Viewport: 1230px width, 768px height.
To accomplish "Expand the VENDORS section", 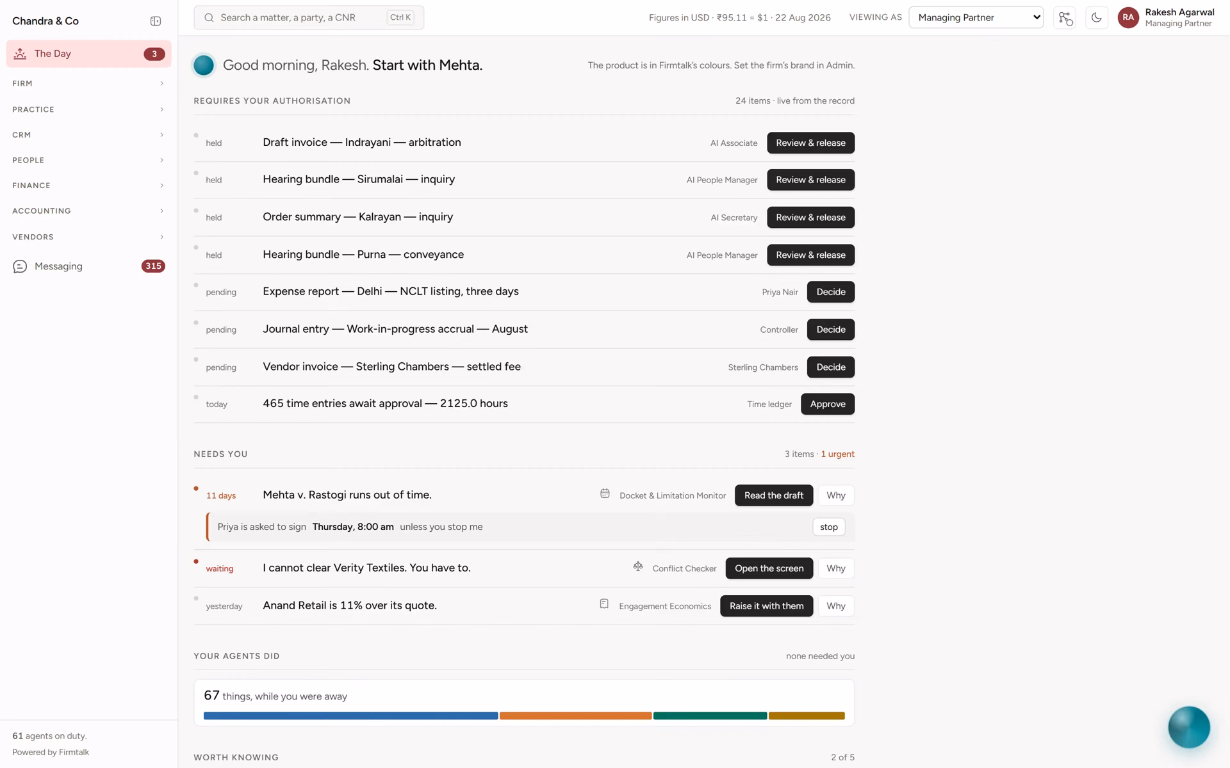I will pyautogui.click(x=88, y=237).
